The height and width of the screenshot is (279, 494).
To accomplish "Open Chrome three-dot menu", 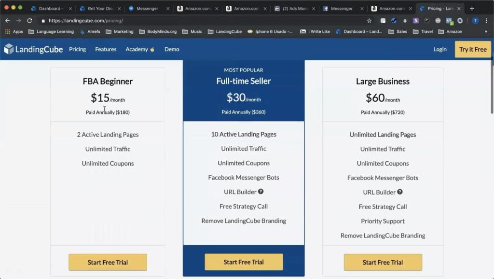I will tap(486, 21).
